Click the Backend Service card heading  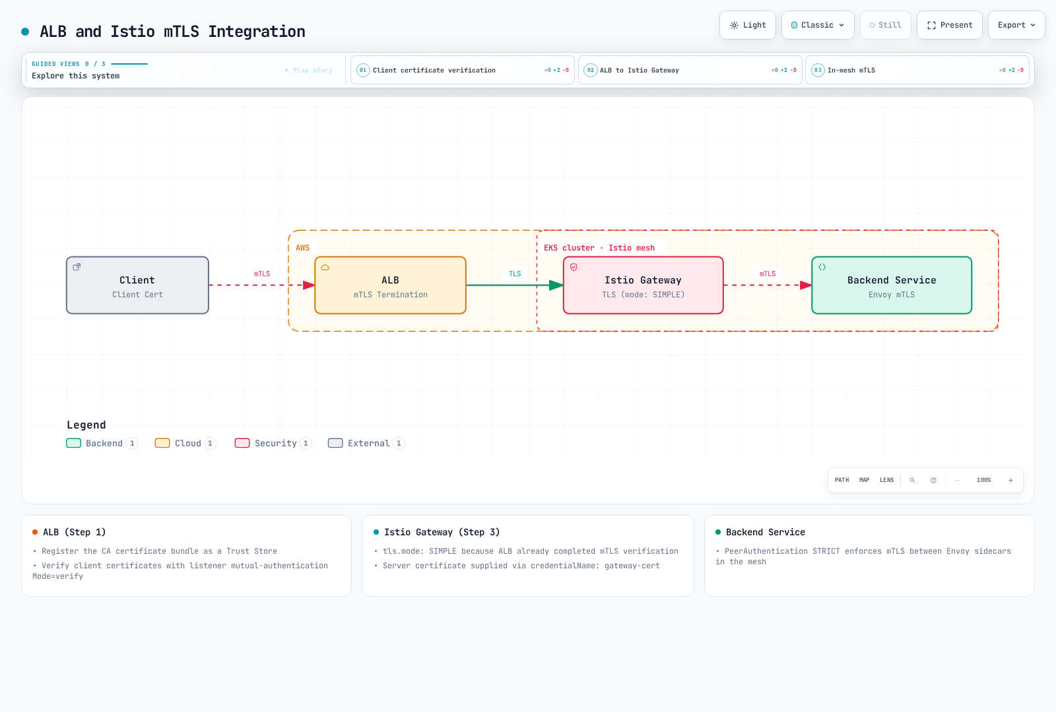(x=765, y=532)
